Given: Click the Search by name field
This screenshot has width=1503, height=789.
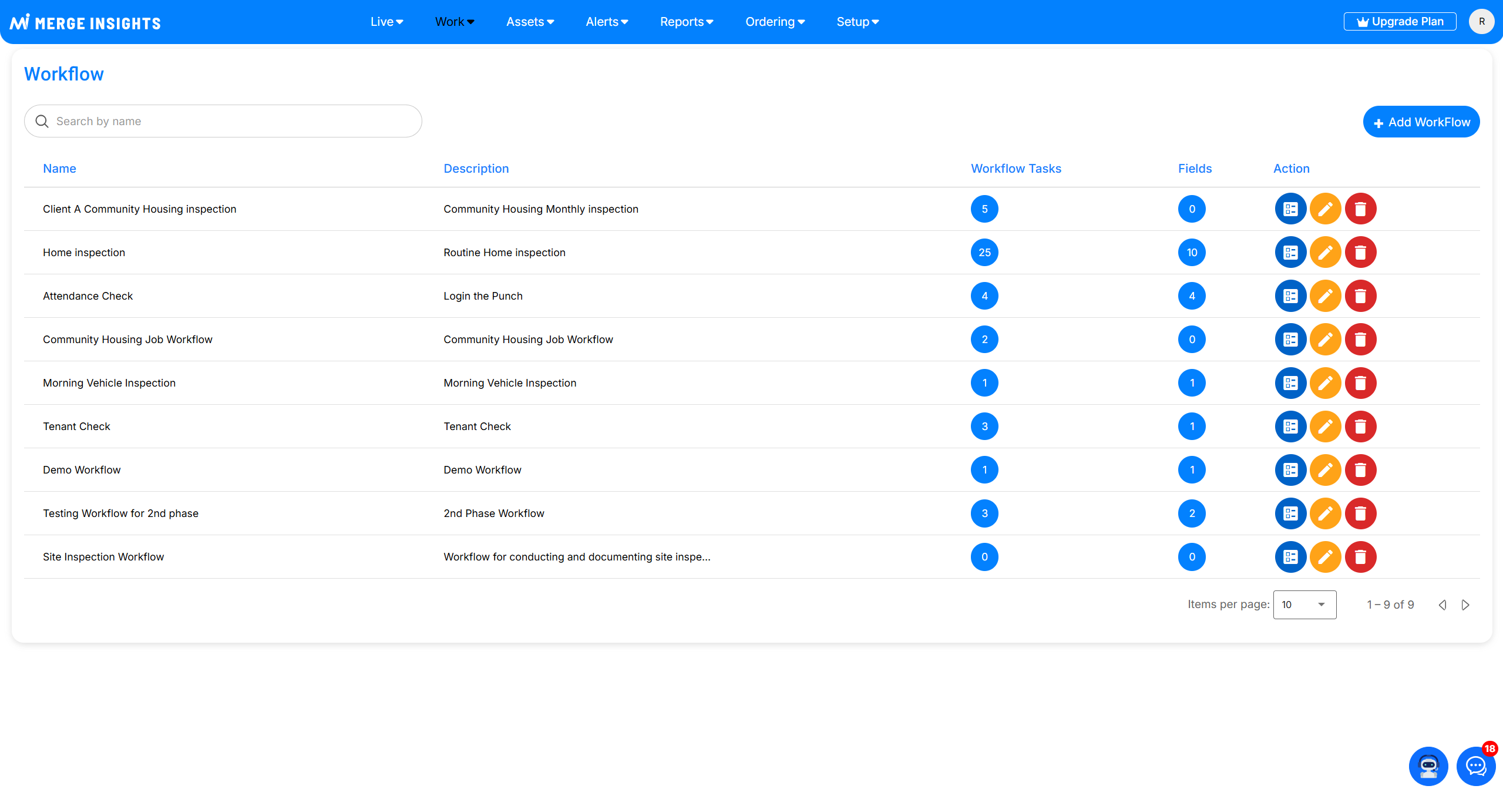Looking at the screenshot, I should coord(223,121).
